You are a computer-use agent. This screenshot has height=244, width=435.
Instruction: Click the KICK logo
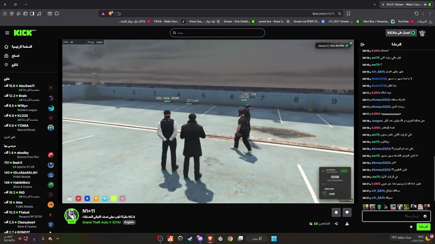(x=24, y=33)
